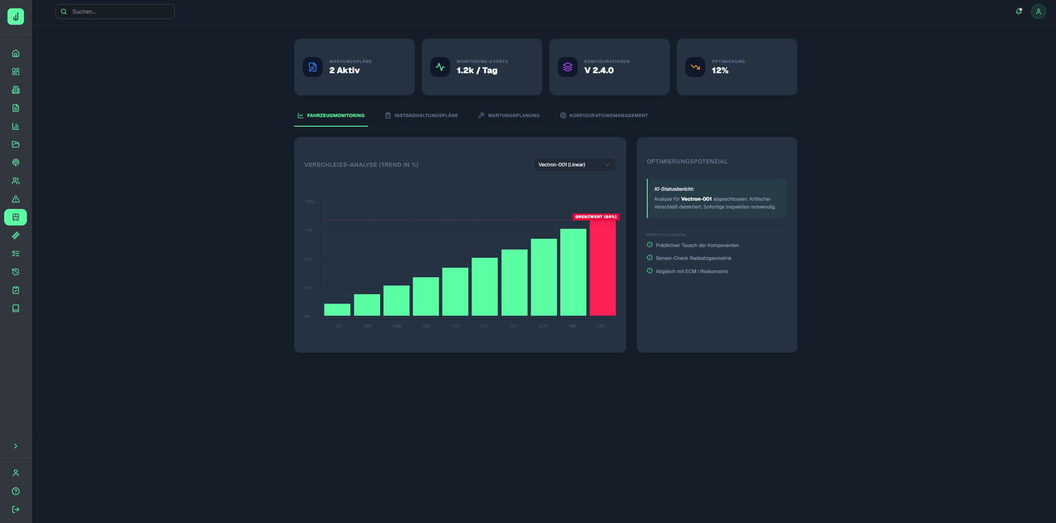
Task: Click the red threshold bar in chart
Action: tap(602, 267)
